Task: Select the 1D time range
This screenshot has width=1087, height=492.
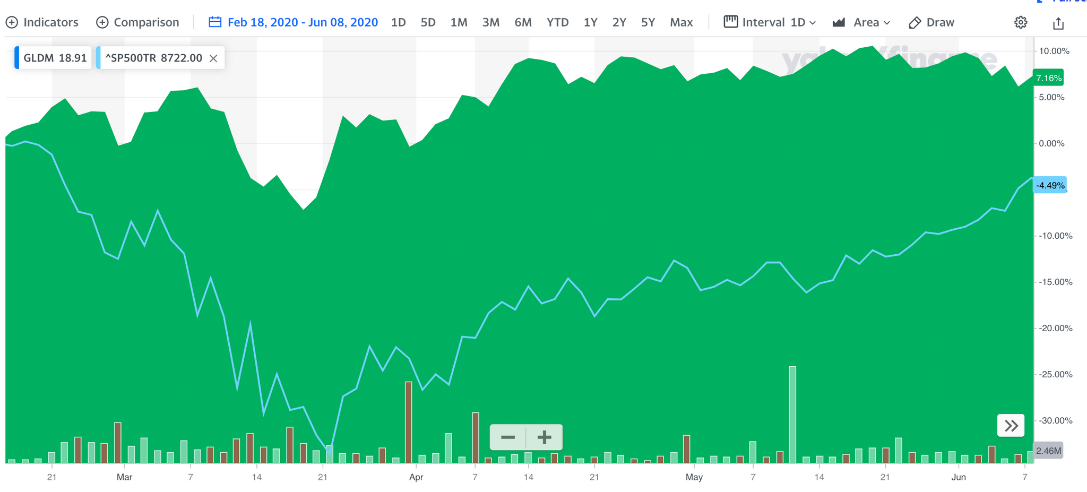Action: click(x=399, y=22)
